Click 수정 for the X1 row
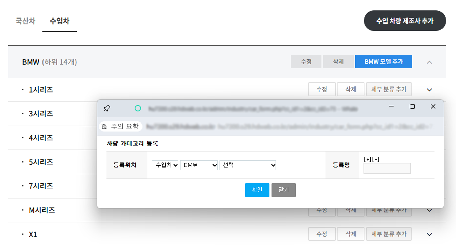Viewport: 456px width, 245px height. pyautogui.click(x=322, y=234)
